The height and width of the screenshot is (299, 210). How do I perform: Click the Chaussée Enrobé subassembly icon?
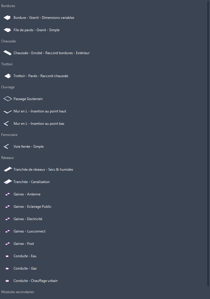(x=7, y=53)
